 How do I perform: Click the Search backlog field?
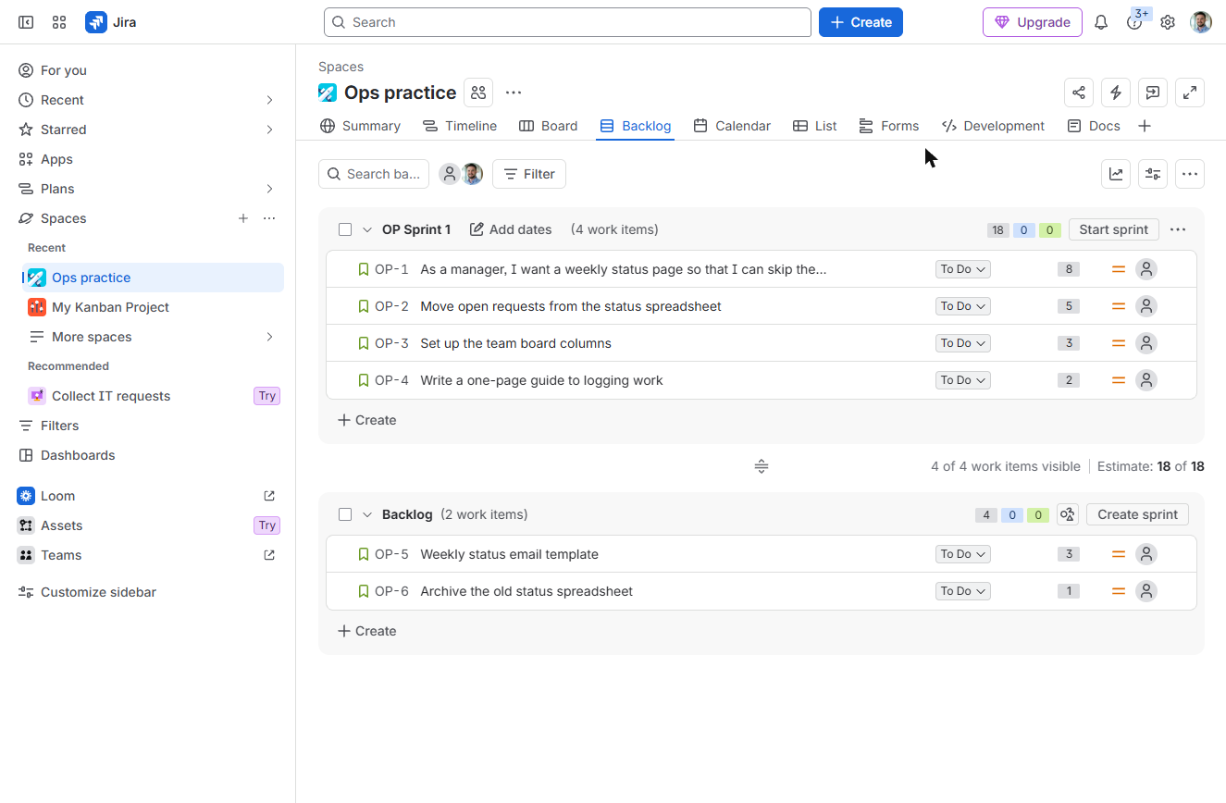[374, 174]
